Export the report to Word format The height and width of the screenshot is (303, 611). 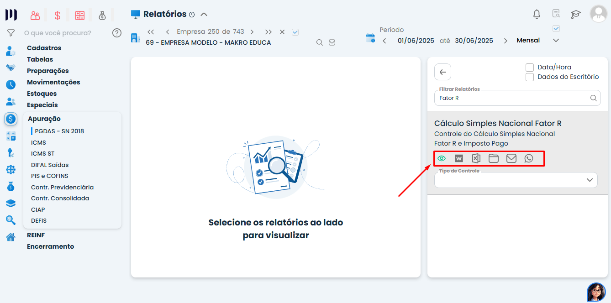(458, 158)
